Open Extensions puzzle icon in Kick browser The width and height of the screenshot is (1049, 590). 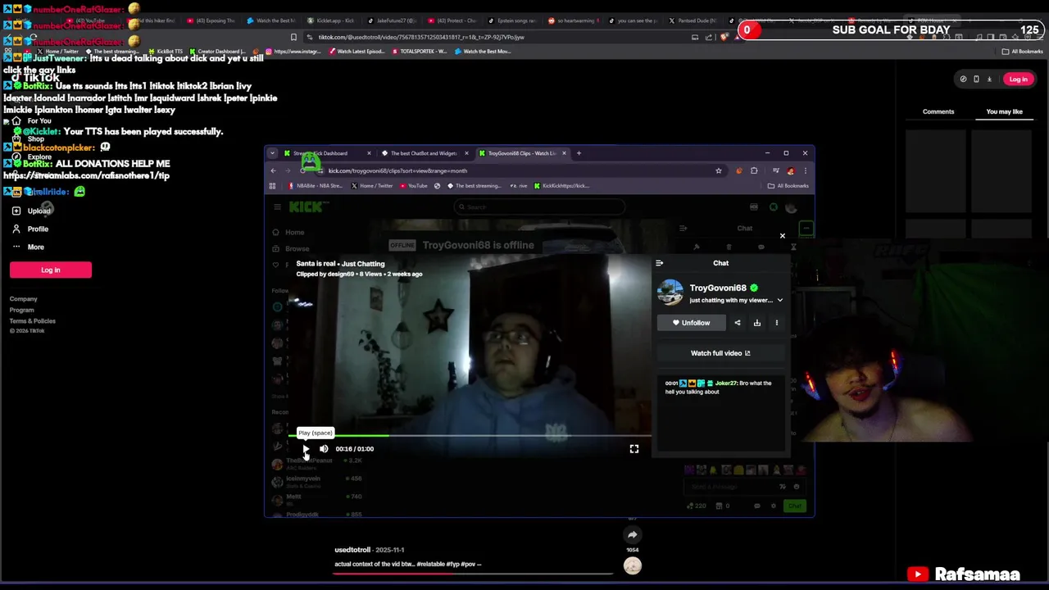tap(754, 170)
